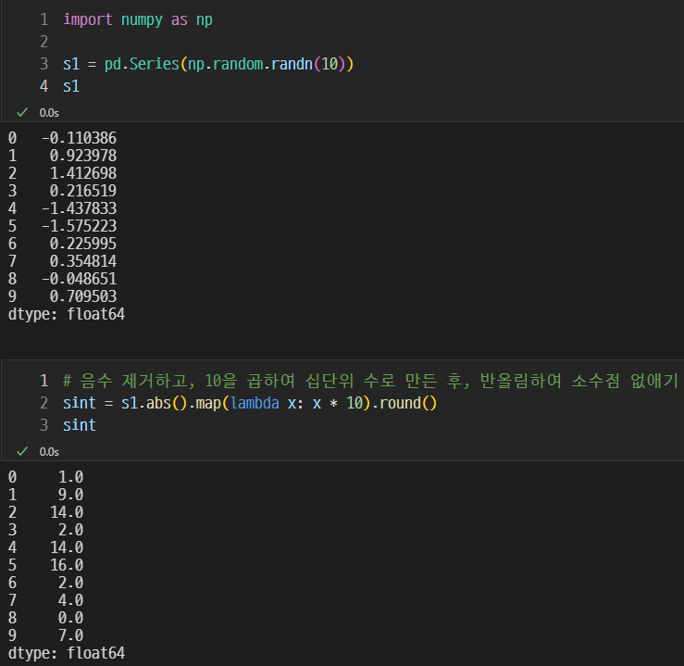Click line 3 containing 'sint' in second cell

pos(79,425)
